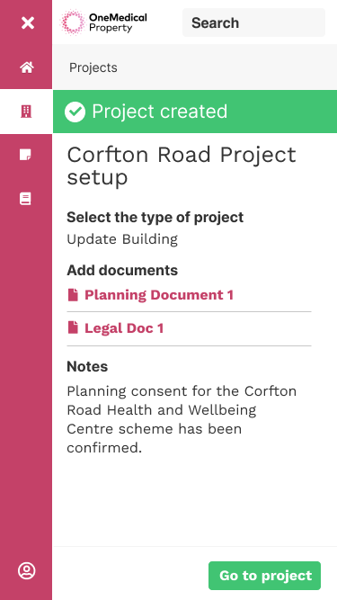The image size is (337, 600).
Task: Focus the Search input field
Action: pyautogui.click(x=253, y=22)
